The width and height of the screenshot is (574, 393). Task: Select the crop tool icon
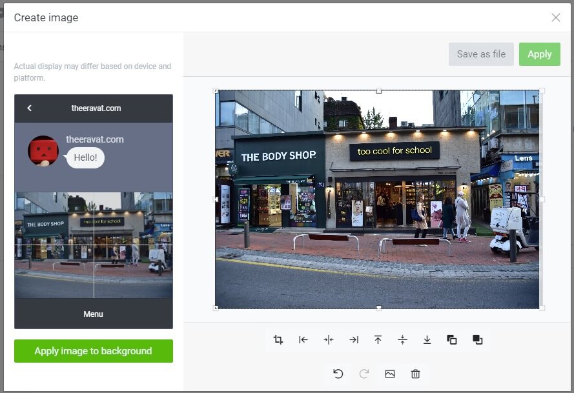(278, 339)
